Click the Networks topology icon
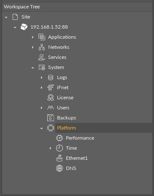This screenshot has height=196, width=154. coord(42,47)
